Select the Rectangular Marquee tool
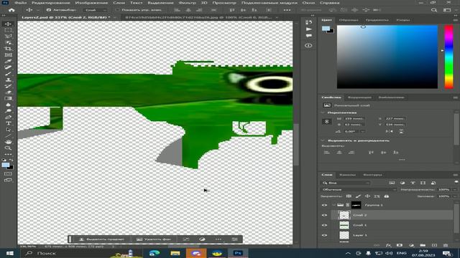The width and height of the screenshot is (460, 258). pos(8,30)
